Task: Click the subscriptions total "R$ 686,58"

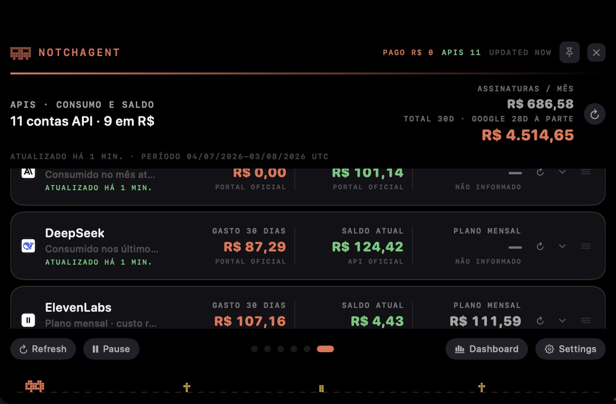Action: pos(540,104)
